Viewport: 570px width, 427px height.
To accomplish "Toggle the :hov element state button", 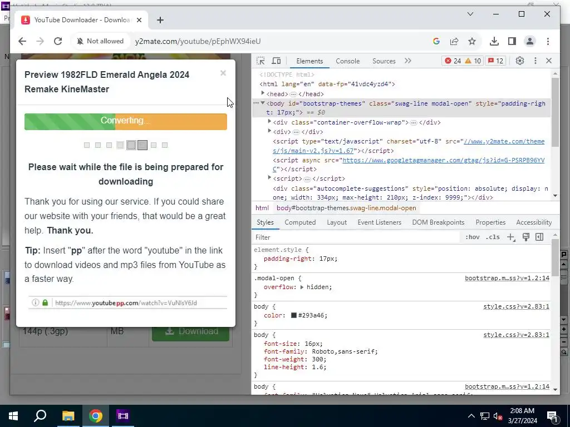I will pos(472,237).
